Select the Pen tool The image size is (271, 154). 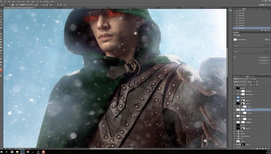(x=1, y=51)
